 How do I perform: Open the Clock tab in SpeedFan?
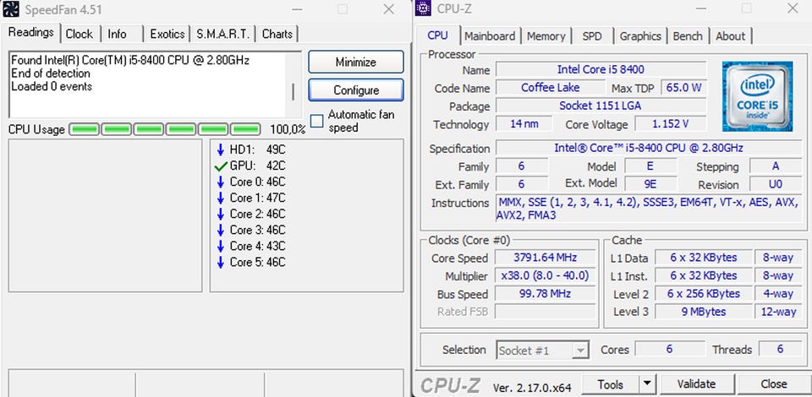pos(80,34)
